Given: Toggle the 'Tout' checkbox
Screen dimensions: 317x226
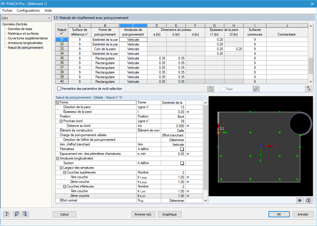Looking at the screenshot, I should pyautogui.click(x=223, y=89).
